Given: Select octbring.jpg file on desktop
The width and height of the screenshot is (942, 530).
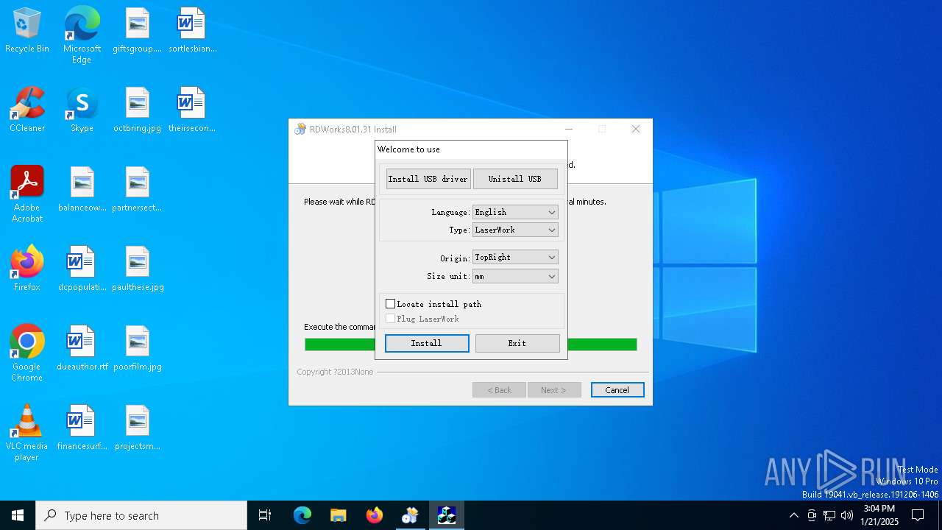Looking at the screenshot, I should pyautogui.click(x=137, y=110).
